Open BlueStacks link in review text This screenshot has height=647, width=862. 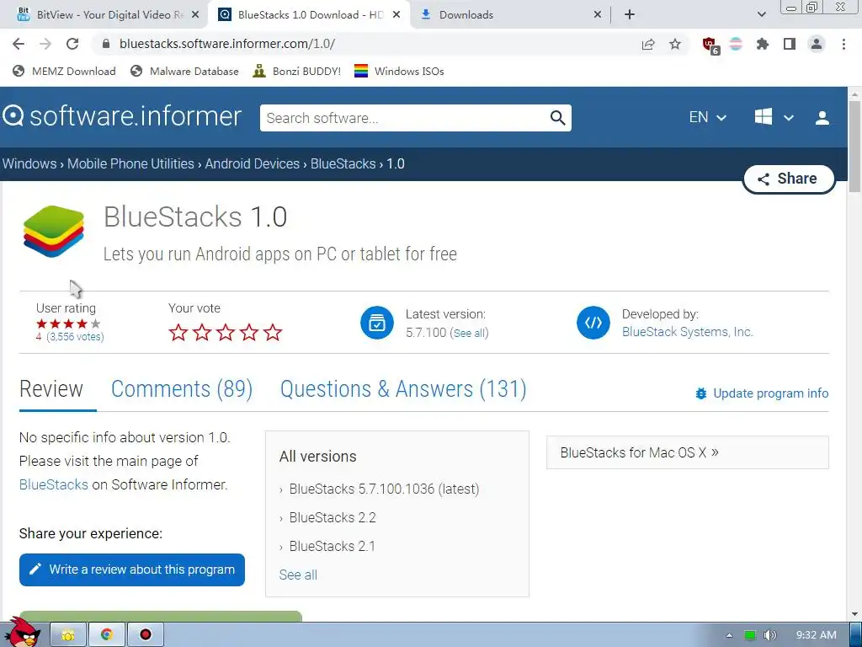click(x=53, y=484)
